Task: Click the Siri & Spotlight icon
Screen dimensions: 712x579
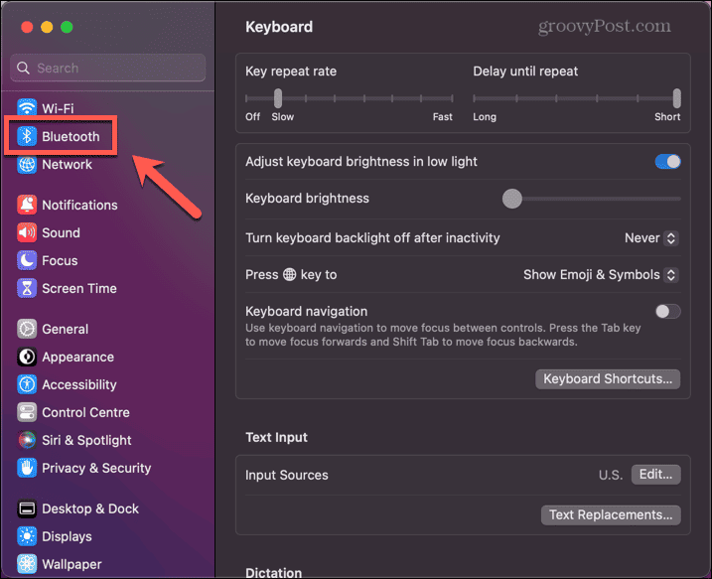Action: tap(27, 440)
